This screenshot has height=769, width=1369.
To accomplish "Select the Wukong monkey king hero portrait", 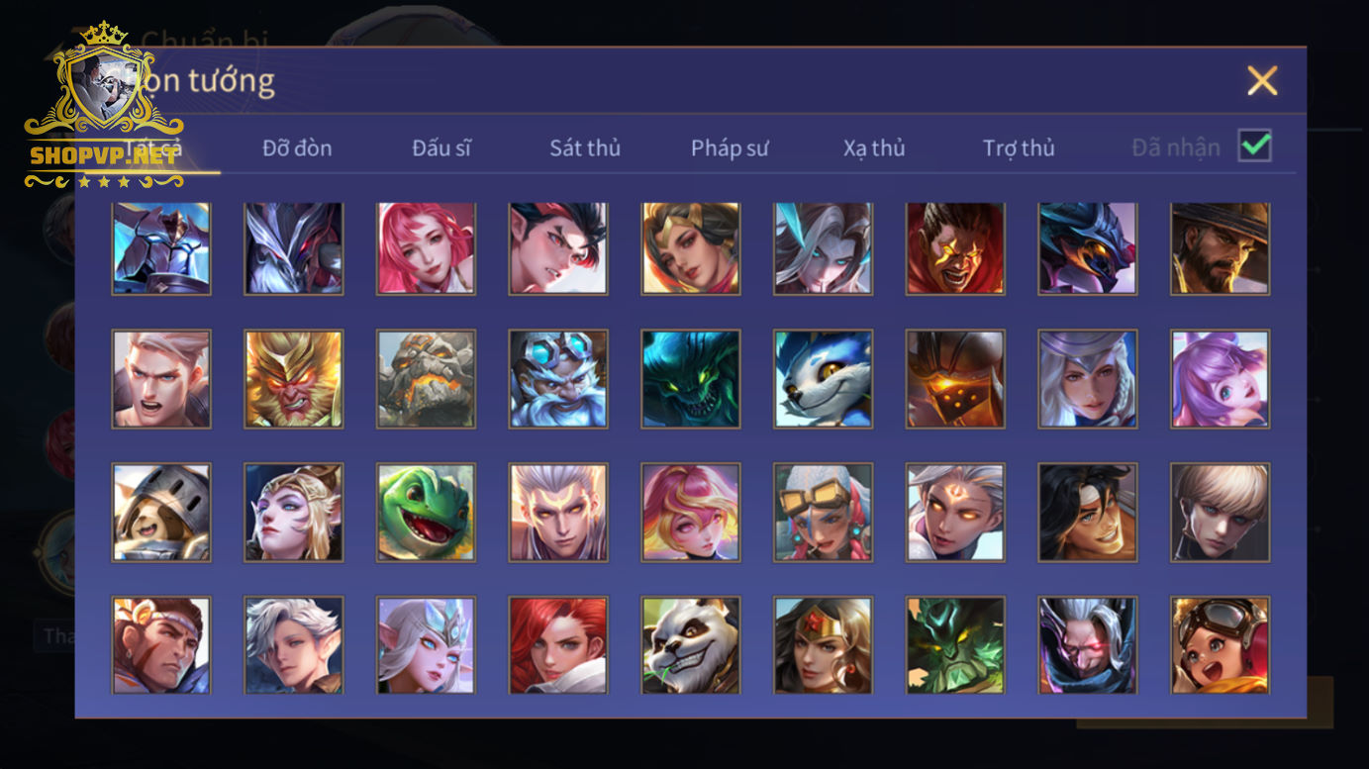I will pos(294,379).
